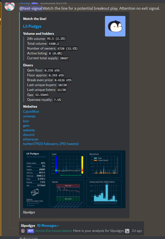Screen dimensions: 165x239
Task: Open the uniswap link
Action: (x=29, y=116)
